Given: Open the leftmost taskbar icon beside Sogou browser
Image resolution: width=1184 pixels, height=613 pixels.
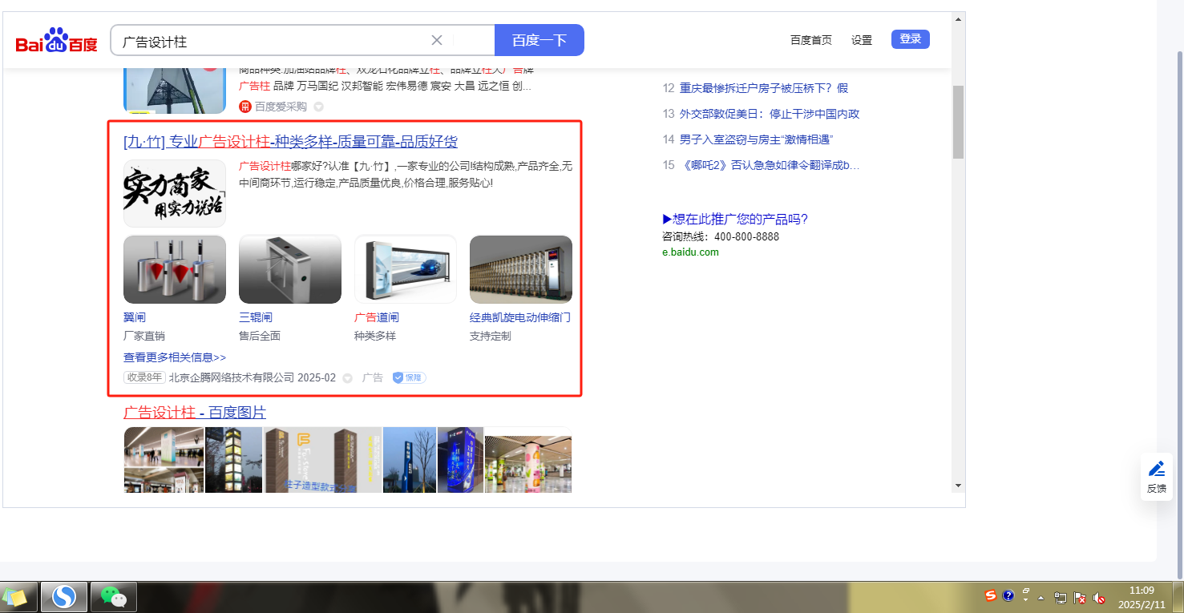Looking at the screenshot, I should pos(15,597).
